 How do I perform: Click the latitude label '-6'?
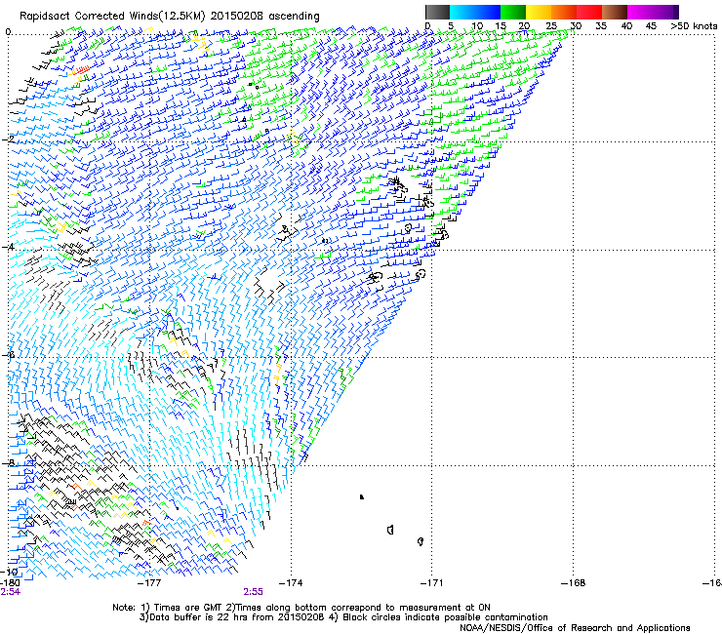pos(10,355)
